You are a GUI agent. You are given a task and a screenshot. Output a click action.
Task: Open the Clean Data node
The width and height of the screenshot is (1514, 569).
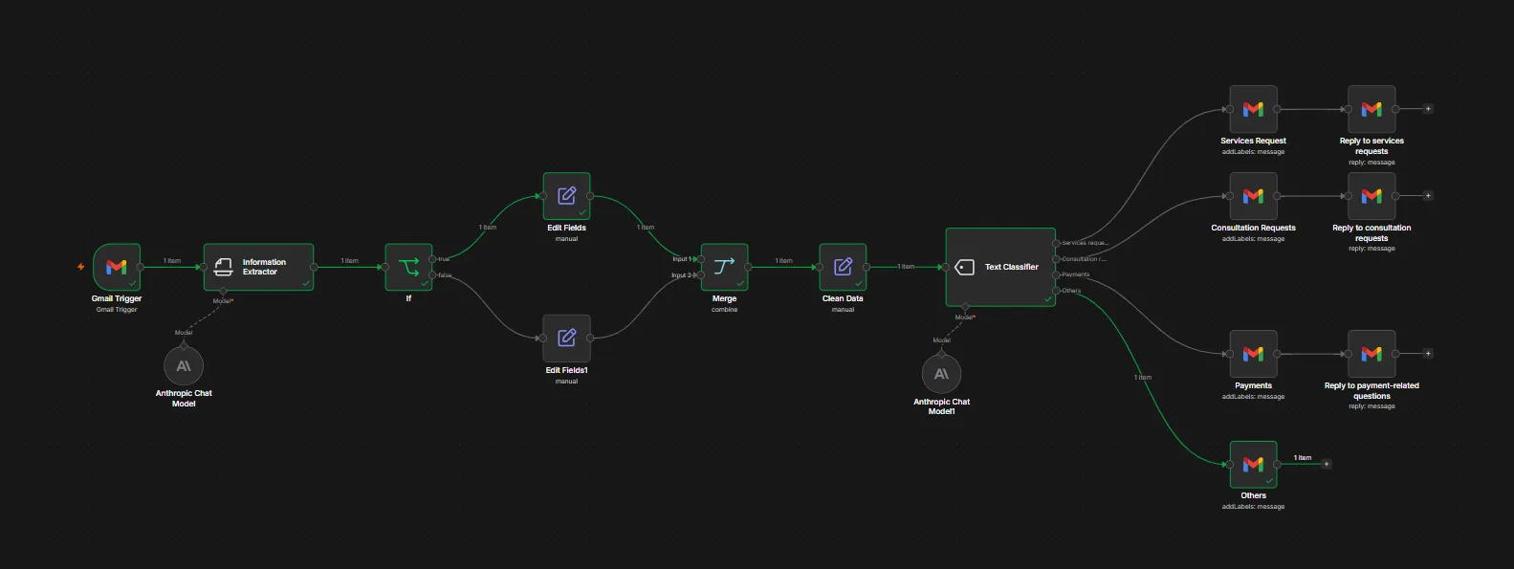coord(844,267)
